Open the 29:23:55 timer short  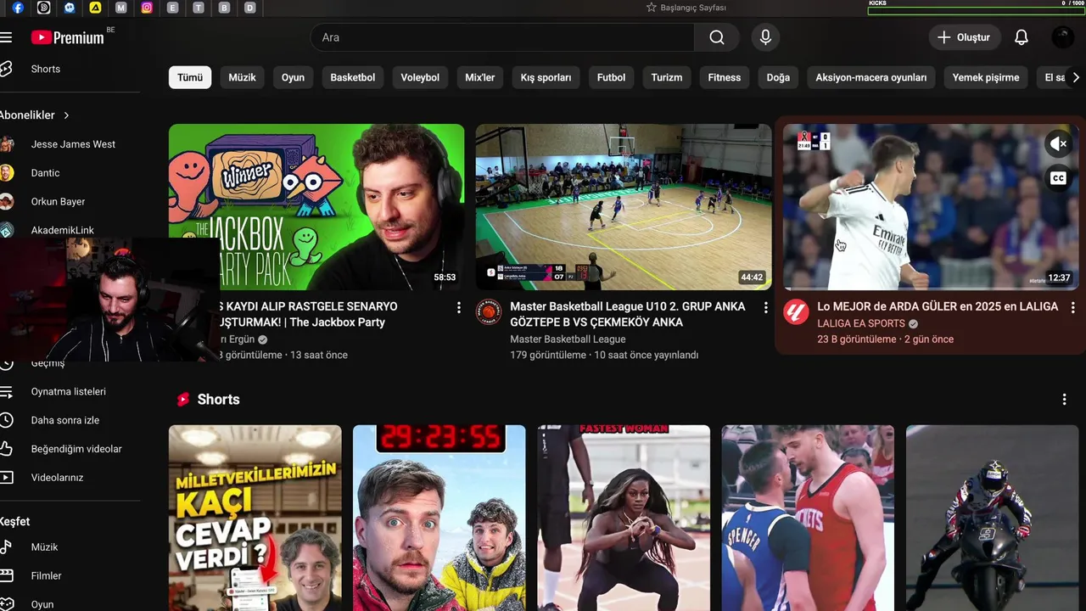pyautogui.click(x=439, y=519)
